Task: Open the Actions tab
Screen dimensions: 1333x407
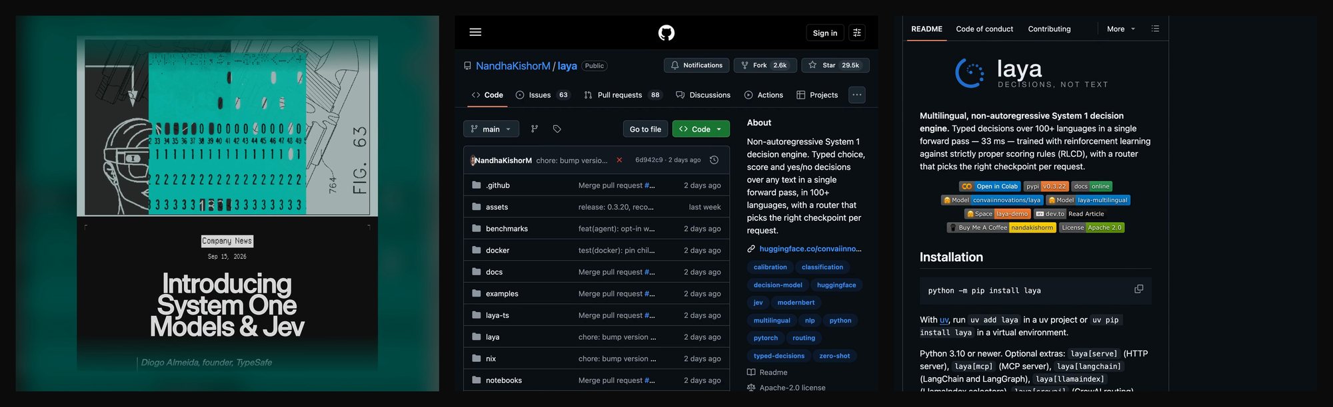Action: tap(764, 95)
